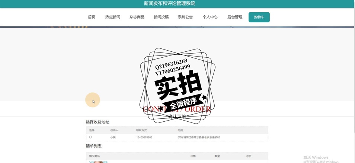Viewport: 355px width, 163px height.
Task: Open 系统公告 announcements
Action: 185,17
